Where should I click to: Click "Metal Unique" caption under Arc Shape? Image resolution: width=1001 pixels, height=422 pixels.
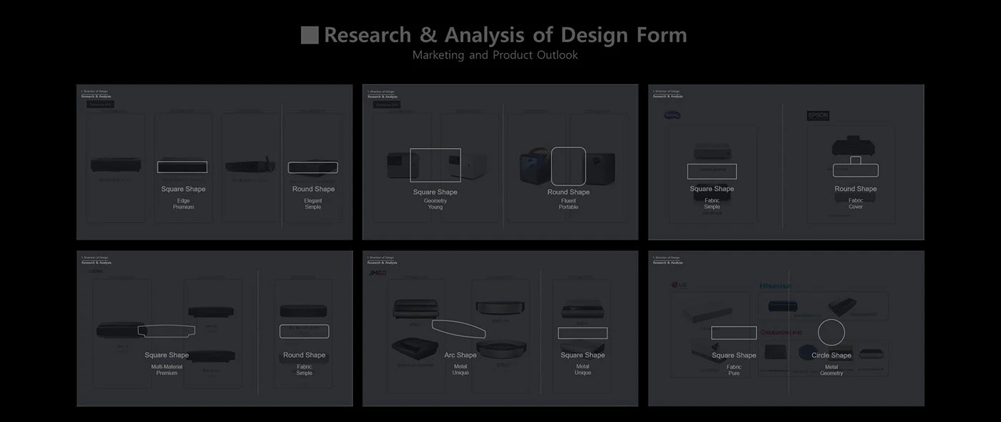pyautogui.click(x=460, y=370)
